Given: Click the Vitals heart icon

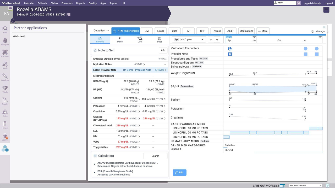Looking at the screenshot, I should point(5,89).
